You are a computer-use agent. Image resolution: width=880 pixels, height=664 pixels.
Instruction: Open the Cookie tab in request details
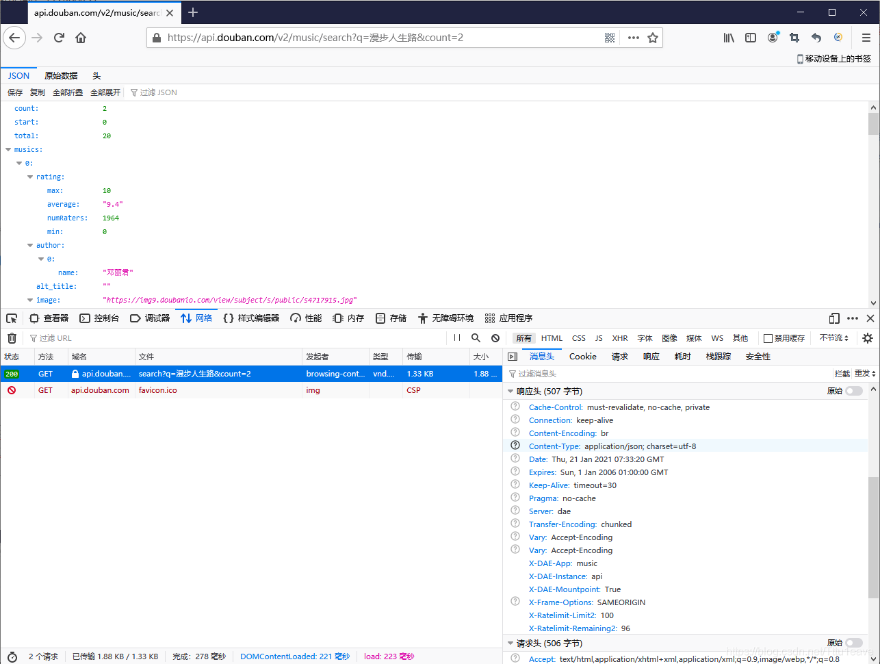click(582, 357)
